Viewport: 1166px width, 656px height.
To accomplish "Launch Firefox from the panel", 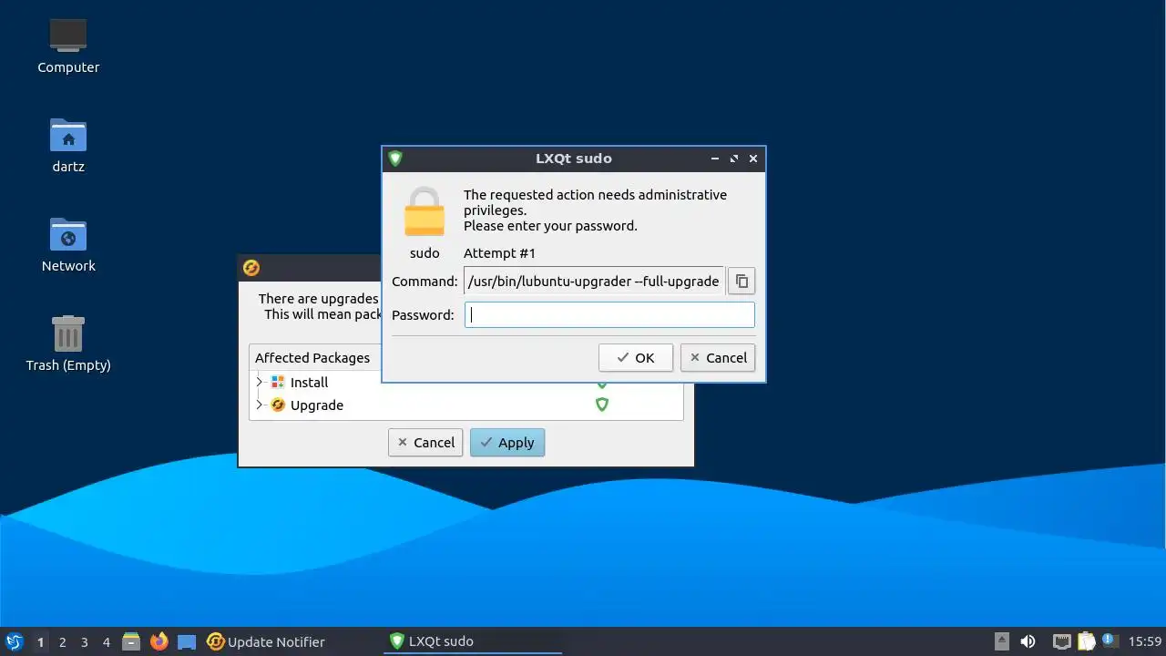I will [159, 641].
